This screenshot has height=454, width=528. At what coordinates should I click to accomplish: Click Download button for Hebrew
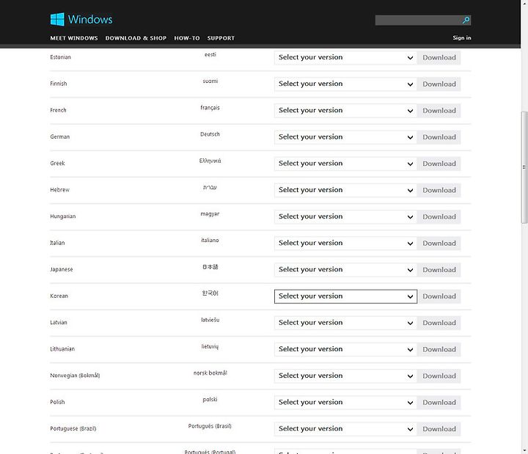point(439,190)
